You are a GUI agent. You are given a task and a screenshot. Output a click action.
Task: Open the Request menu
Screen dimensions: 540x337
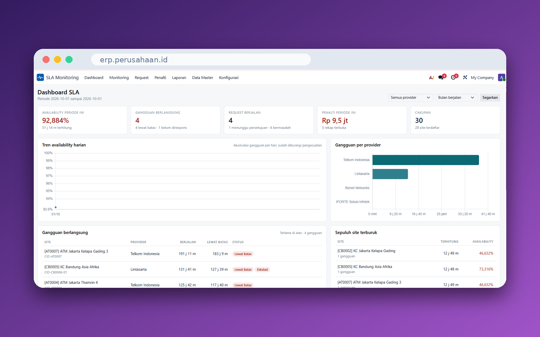[141, 78]
